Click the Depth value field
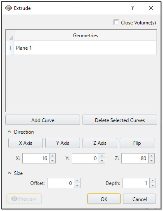 (x=136, y=183)
